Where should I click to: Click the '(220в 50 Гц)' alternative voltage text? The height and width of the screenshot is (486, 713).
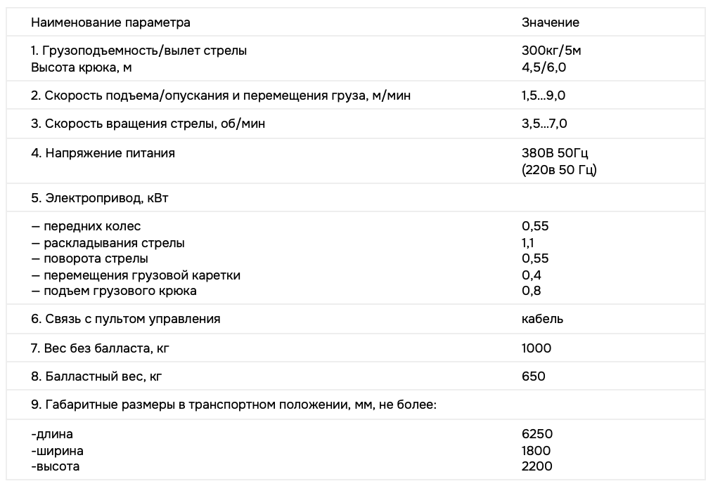pos(559,170)
